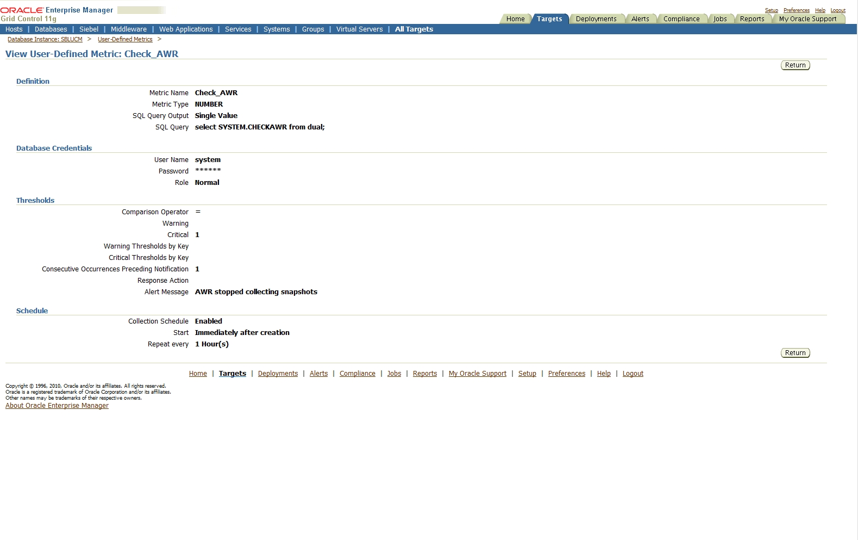The image size is (858, 540).
Task: Click the footer Compliance link
Action: pyautogui.click(x=358, y=374)
